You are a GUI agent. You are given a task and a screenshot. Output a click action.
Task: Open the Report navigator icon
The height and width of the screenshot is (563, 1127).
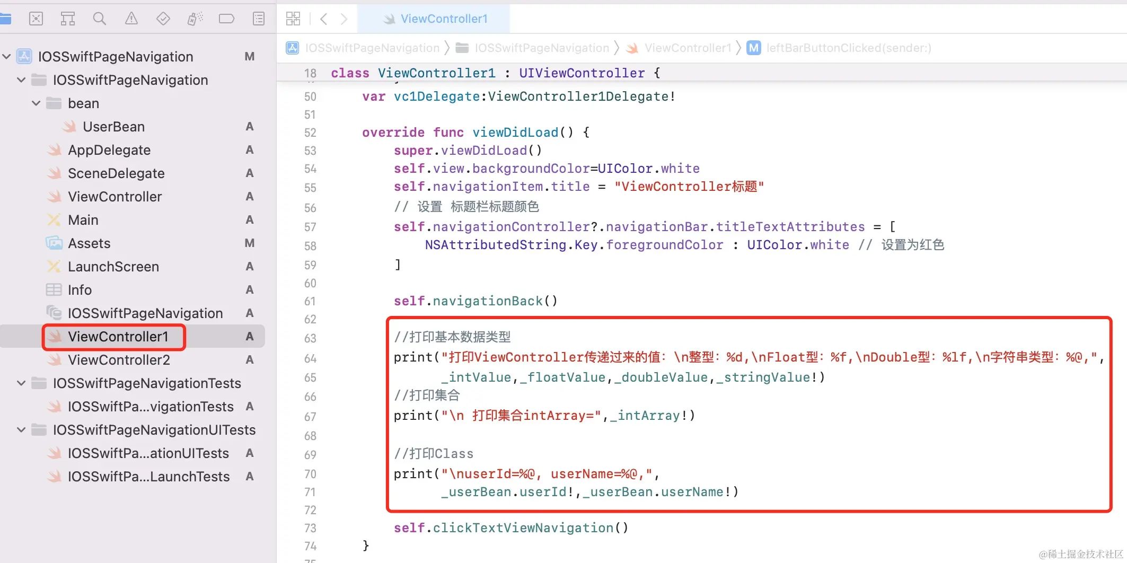click(259, 19)
